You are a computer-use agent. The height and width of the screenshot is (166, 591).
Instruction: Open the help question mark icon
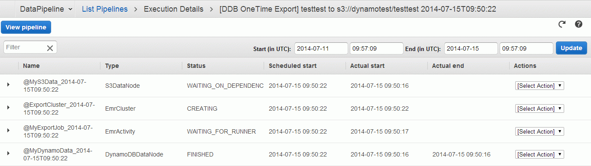coord(578,24)
